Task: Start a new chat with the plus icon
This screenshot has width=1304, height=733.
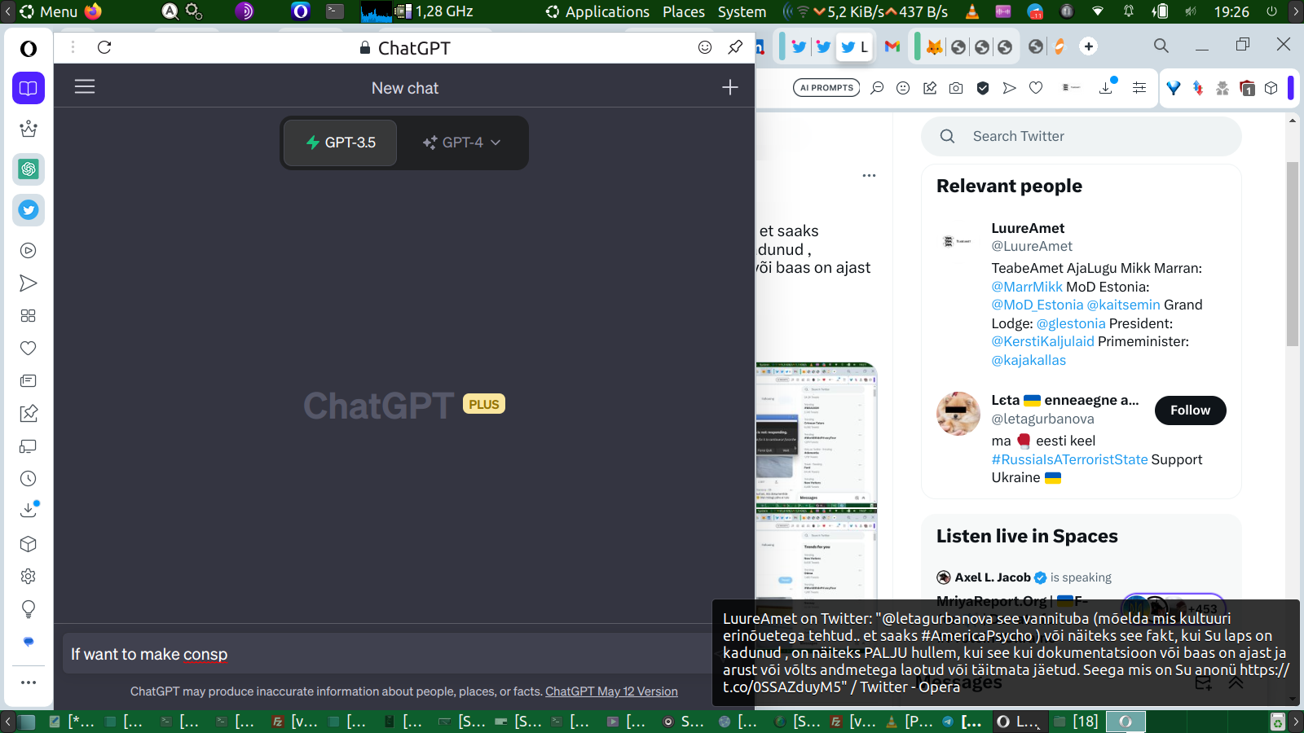Action: (730, 87)
